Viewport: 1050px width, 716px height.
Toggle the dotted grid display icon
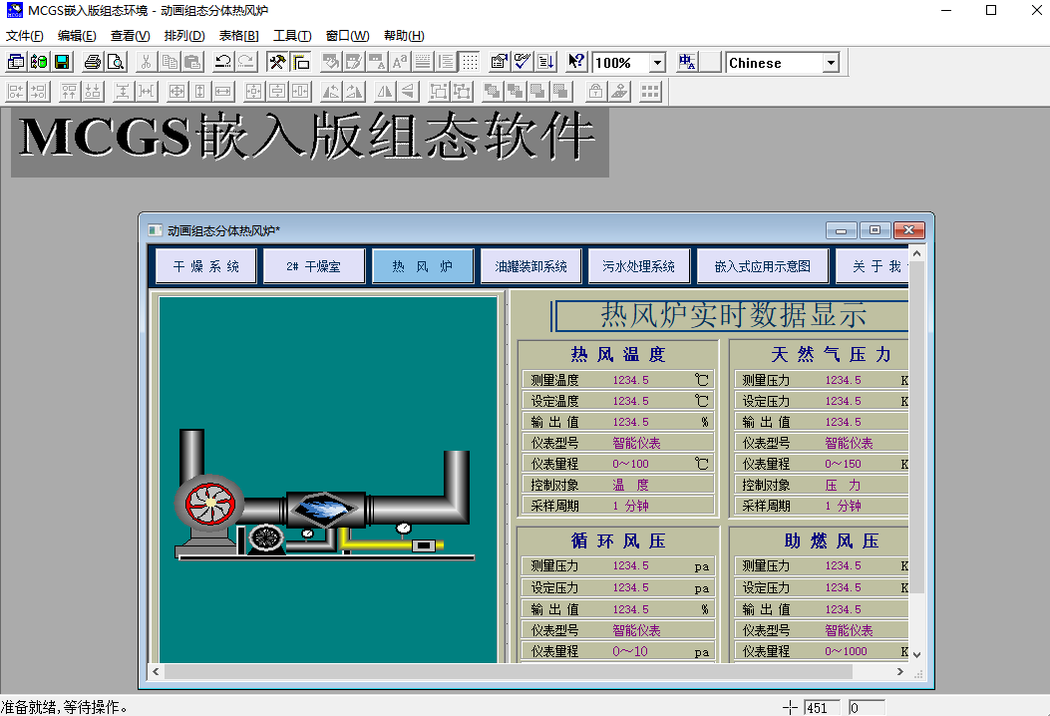point(470,62)
